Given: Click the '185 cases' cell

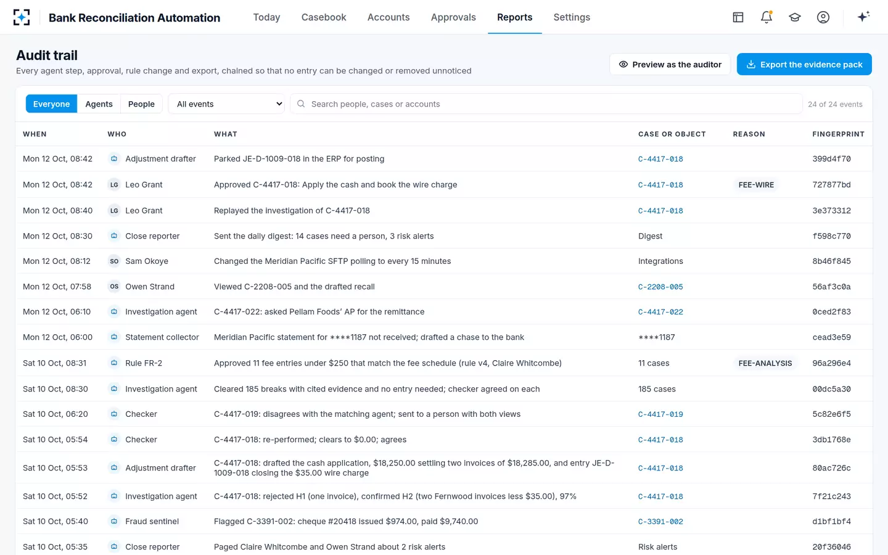Looking at the screenshot, I should pos(657,388).
